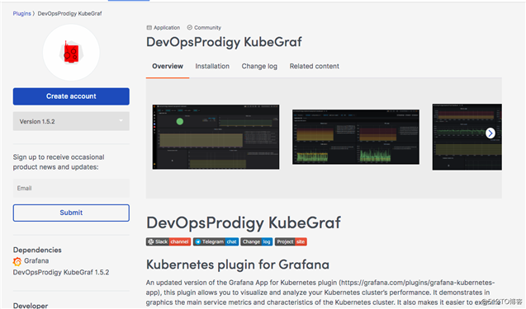
Task: Open third partially visible dashboard screenshot
Action: [x=467, y=137]
